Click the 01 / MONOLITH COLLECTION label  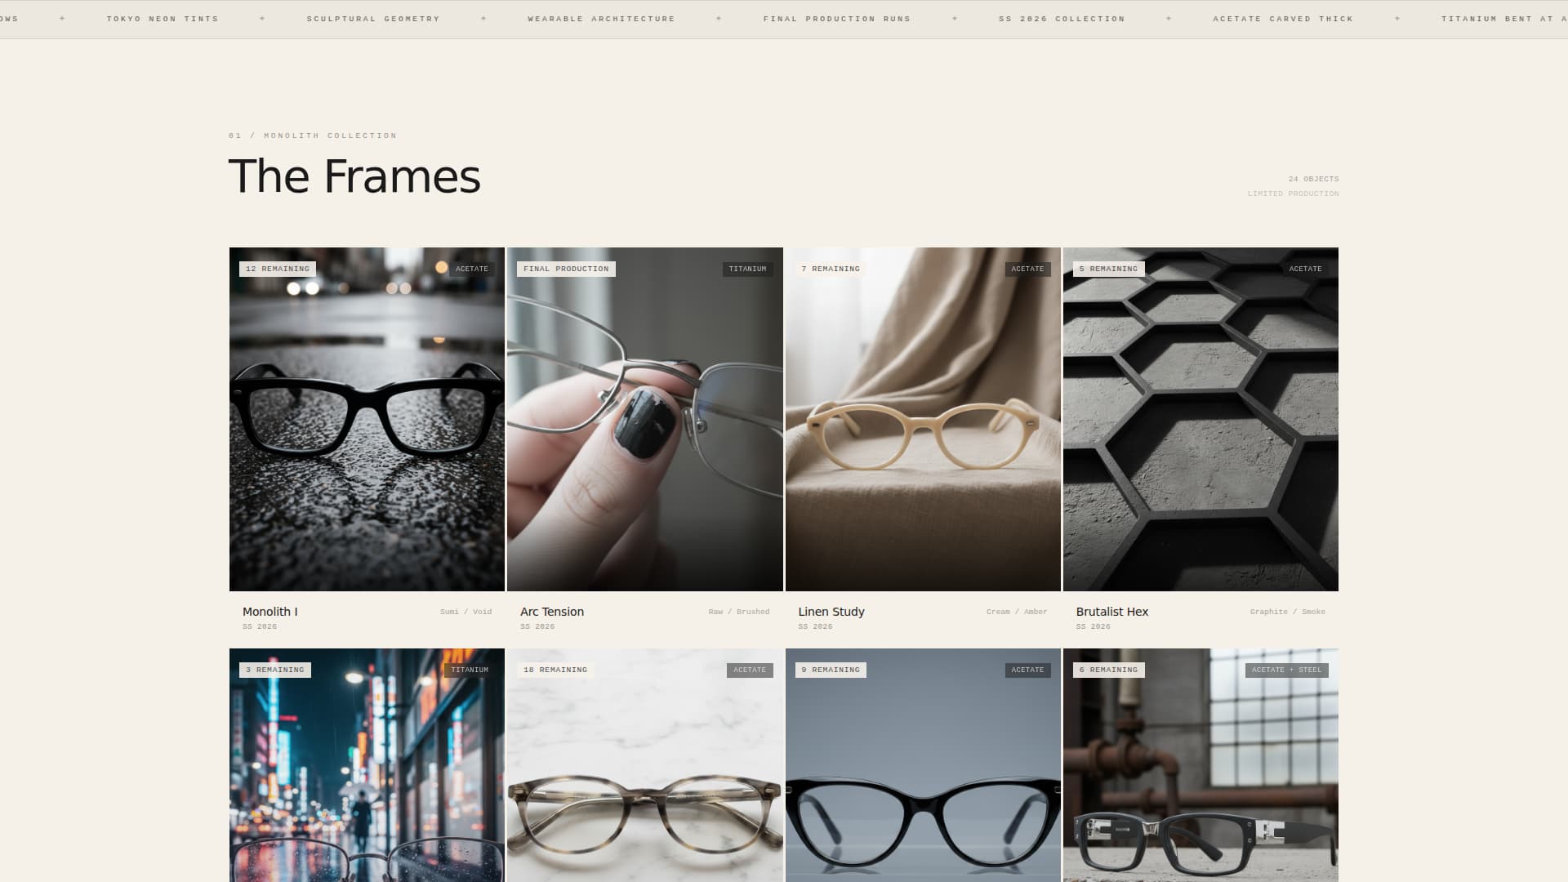tap(313, 136)
